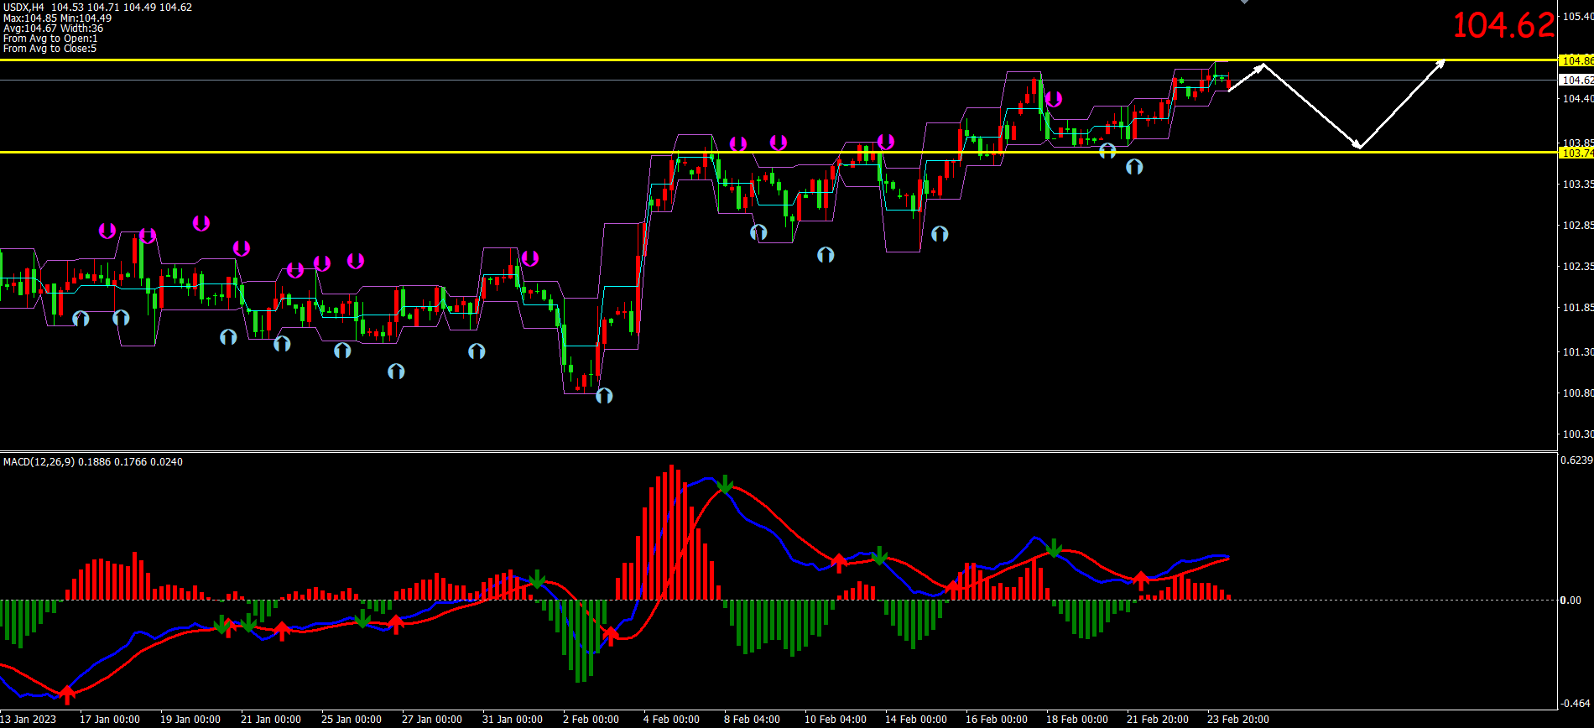
Task: Select the rightmost red up-arrow on the MACD lines
Action: (1141, 580)
